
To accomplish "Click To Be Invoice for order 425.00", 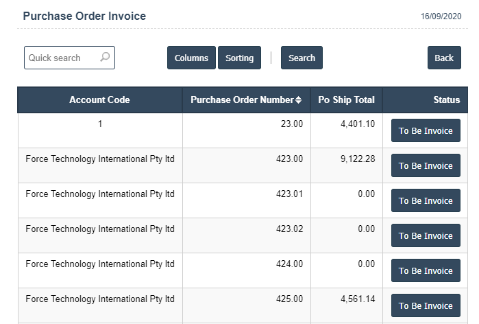I will point(426,305).
